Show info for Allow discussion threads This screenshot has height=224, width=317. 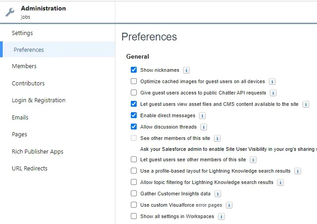(x=203, y=127)
